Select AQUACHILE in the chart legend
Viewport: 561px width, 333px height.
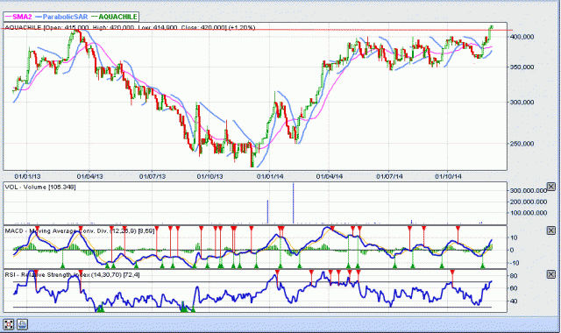(x=115, y=17)
